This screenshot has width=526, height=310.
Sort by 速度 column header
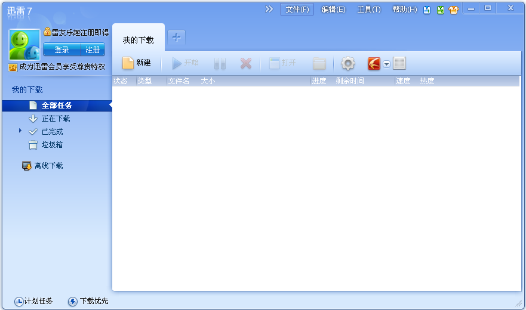point(403,80)
